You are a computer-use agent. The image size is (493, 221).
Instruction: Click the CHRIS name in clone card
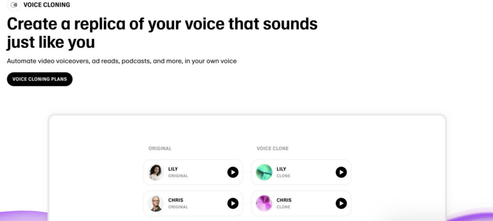pyautogui.click(x=284, y=200)
